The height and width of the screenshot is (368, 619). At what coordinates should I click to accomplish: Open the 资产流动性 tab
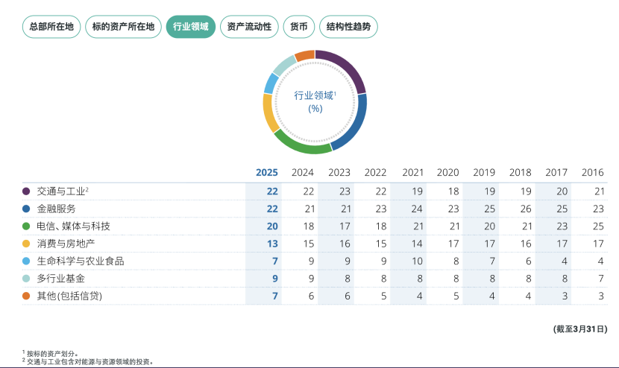point(248,27)
